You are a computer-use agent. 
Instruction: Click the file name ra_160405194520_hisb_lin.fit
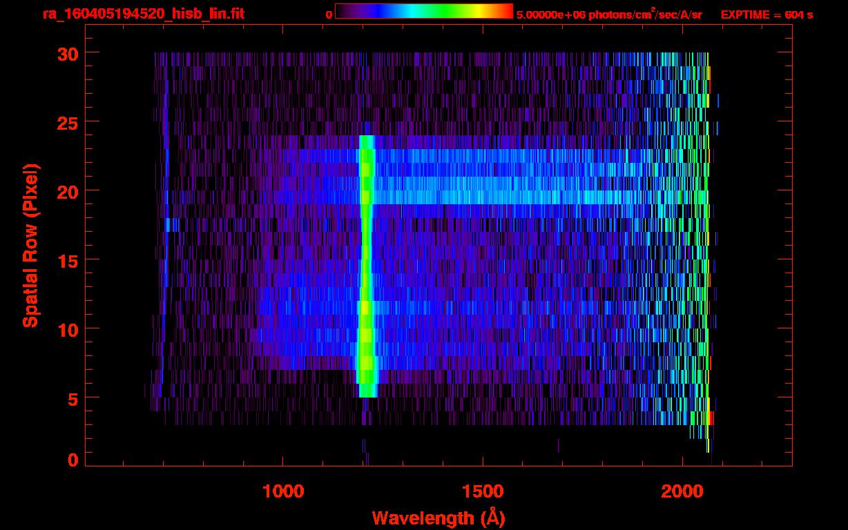click(143, 14)
